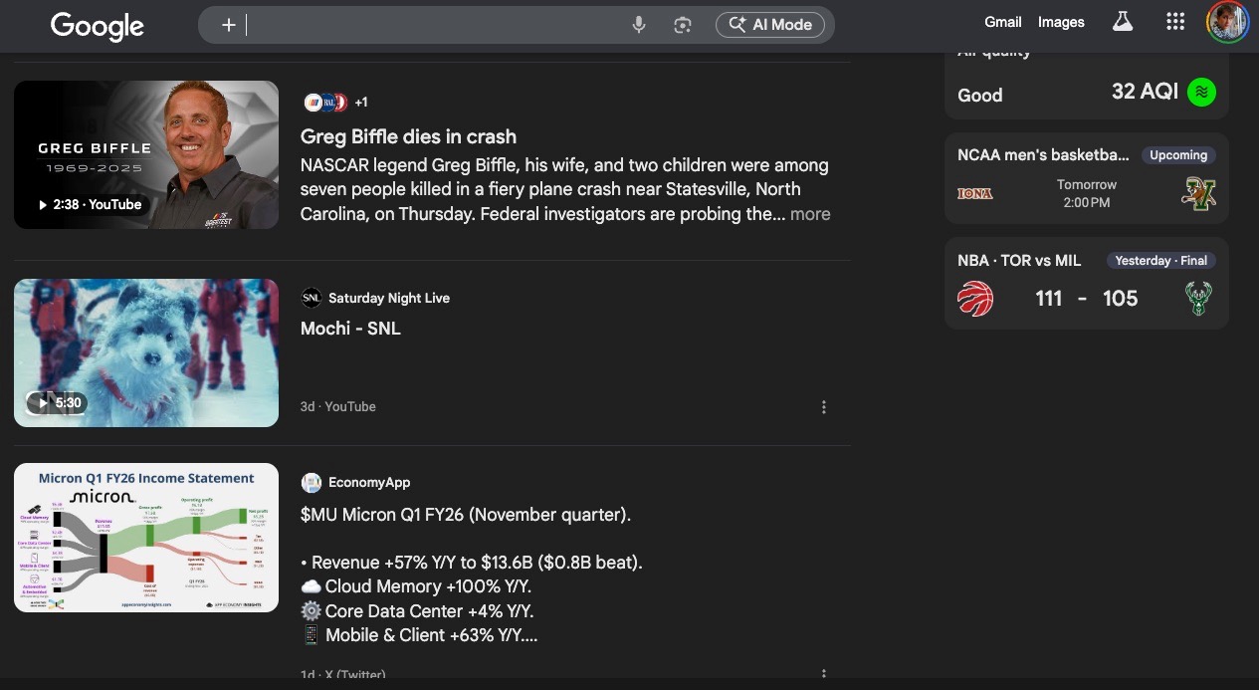Play the Mochi SNL video thumbnail
The height and width of the screenshot is (690, 1259).
[146, 352]
